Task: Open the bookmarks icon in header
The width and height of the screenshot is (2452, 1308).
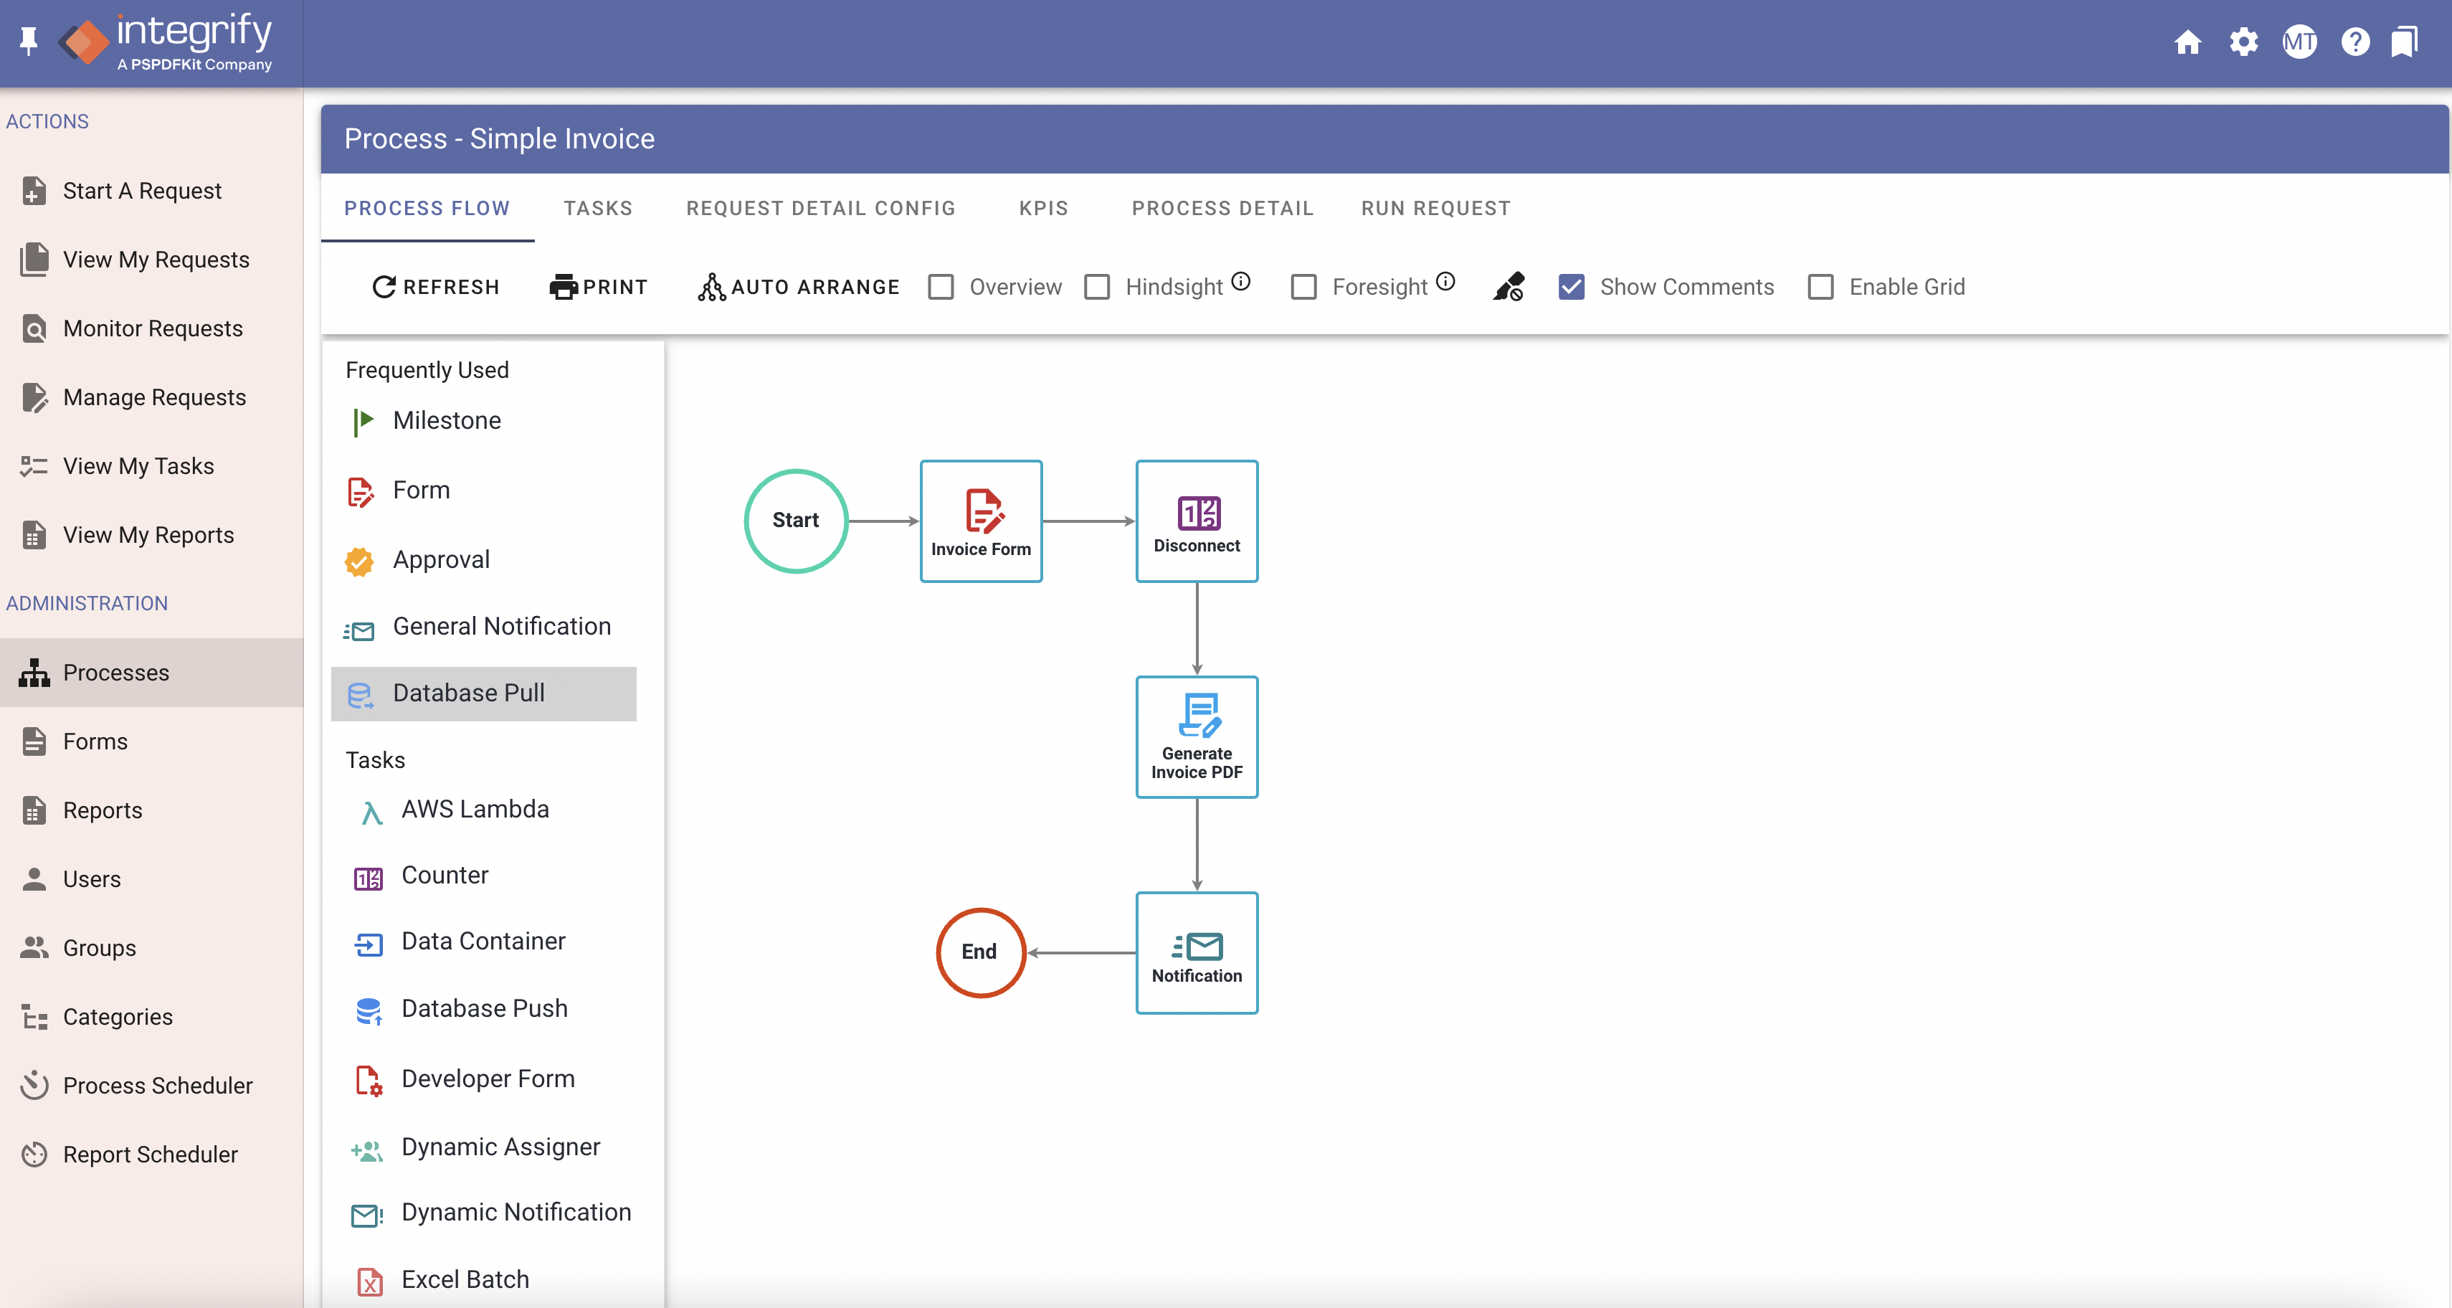Action: tap(2405, 42)
